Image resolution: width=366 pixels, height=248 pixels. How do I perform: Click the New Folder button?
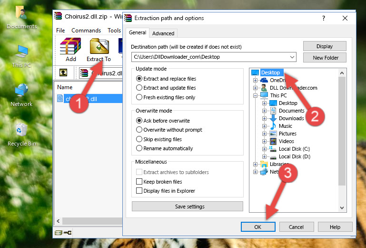pos(325,58)
